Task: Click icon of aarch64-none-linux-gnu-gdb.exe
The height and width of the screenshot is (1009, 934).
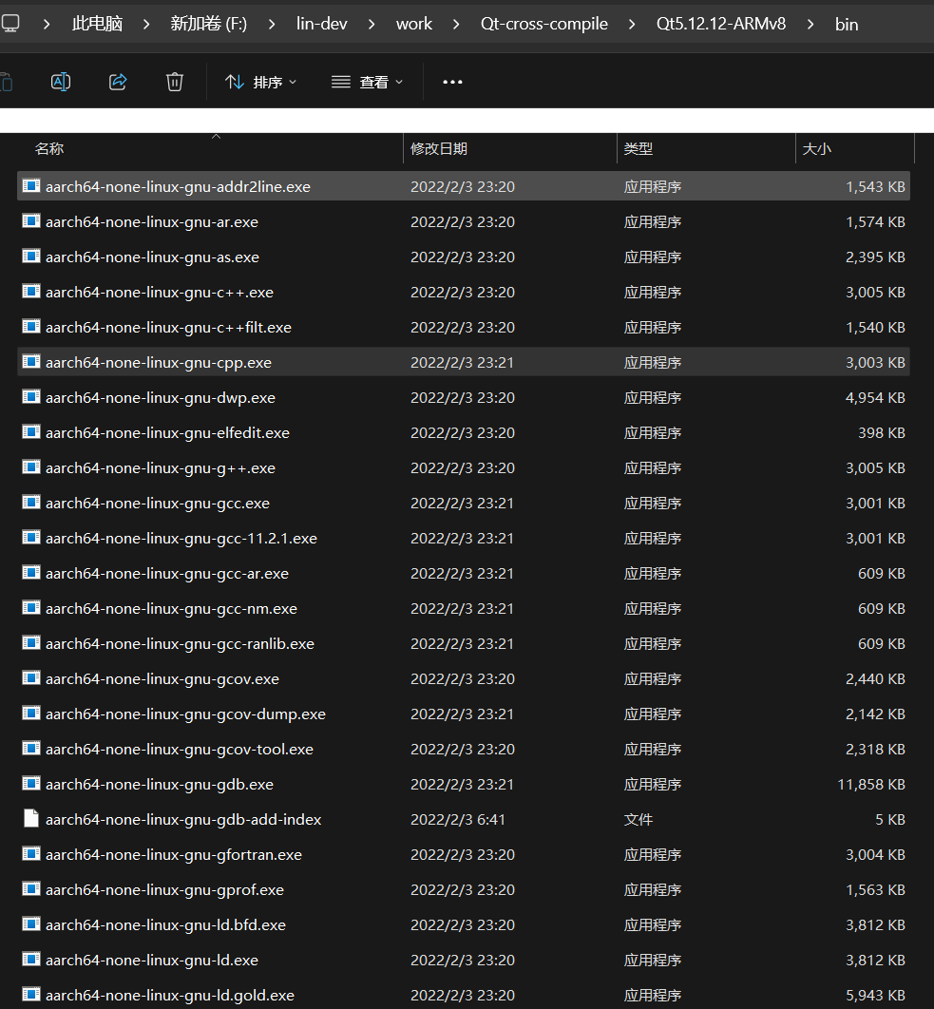Action: 31,784
